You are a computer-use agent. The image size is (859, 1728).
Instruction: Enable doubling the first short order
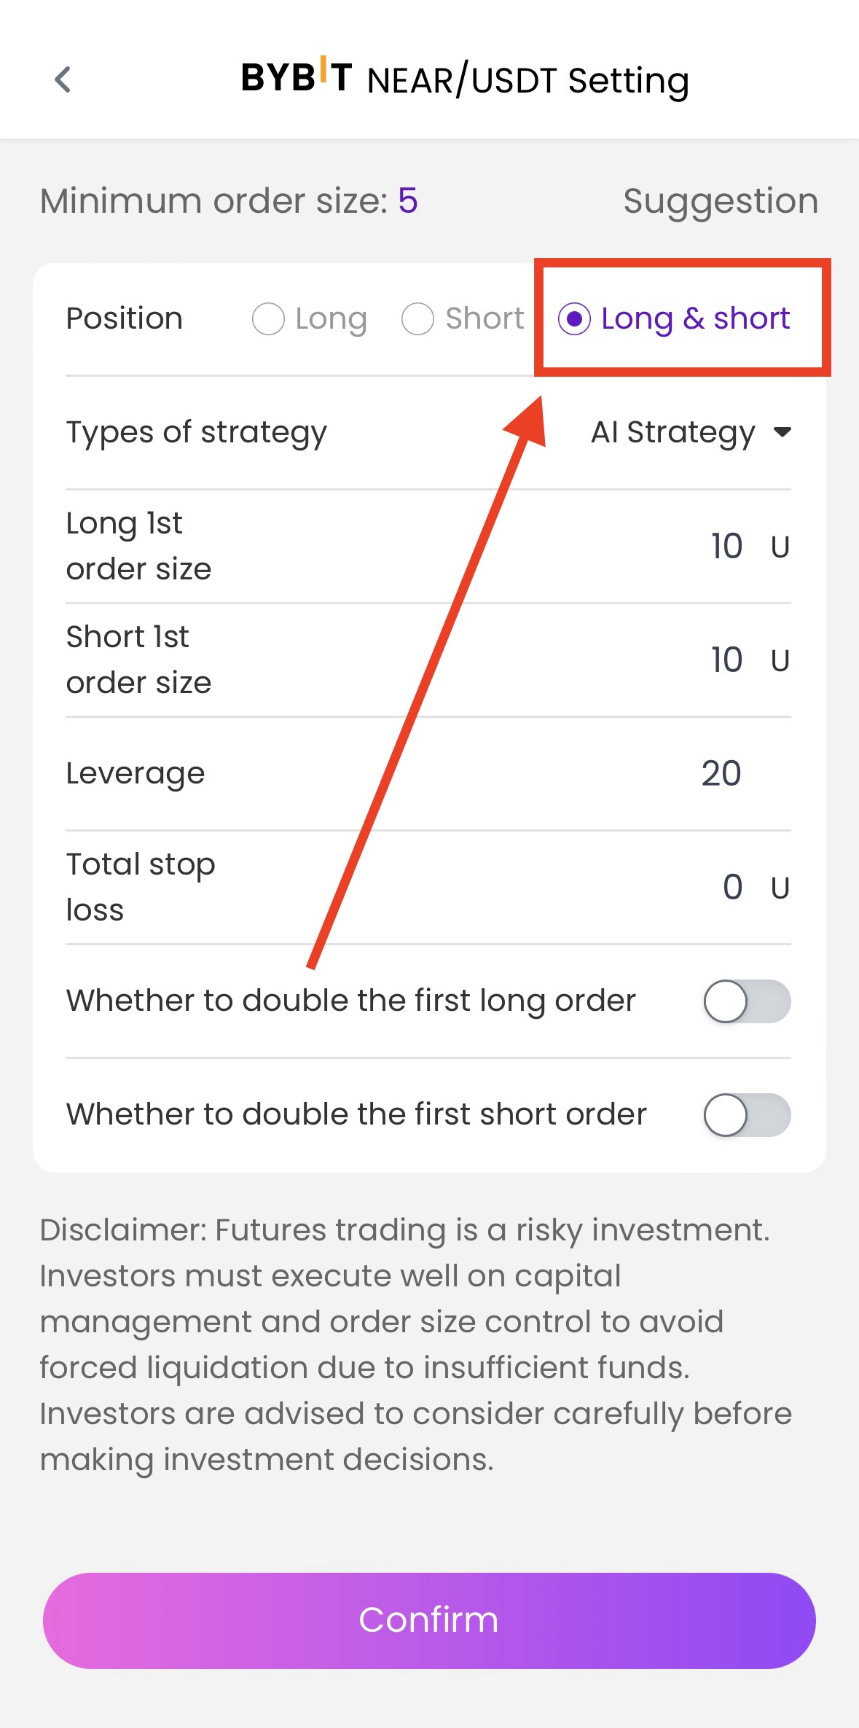pyautogui.click(x=746, y=1115)
